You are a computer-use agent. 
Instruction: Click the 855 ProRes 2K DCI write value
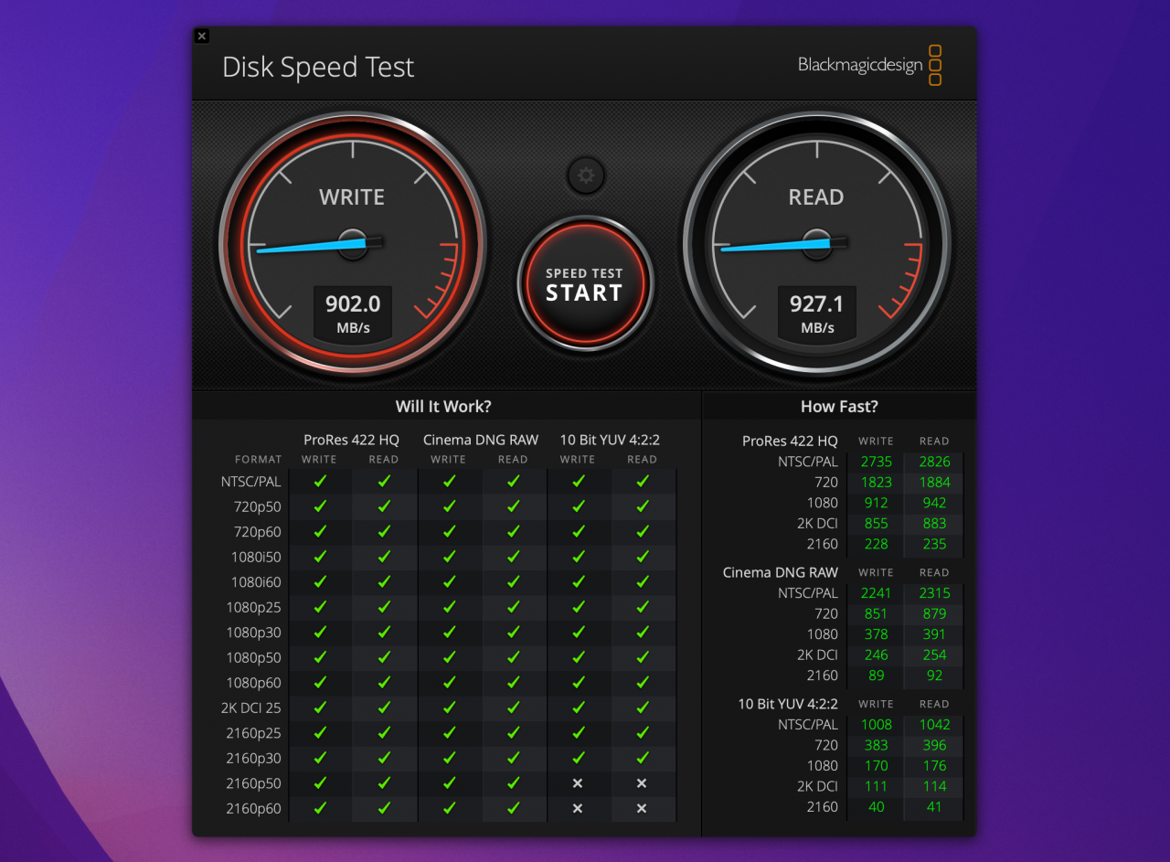click(876, 523)
